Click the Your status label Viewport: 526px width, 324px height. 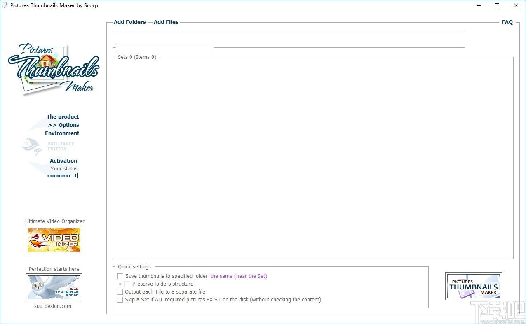(x=64, y=169)
